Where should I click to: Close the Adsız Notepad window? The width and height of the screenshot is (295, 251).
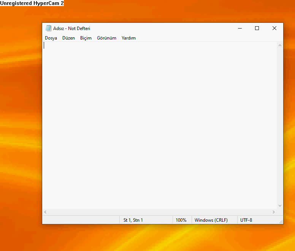[274, 28]
